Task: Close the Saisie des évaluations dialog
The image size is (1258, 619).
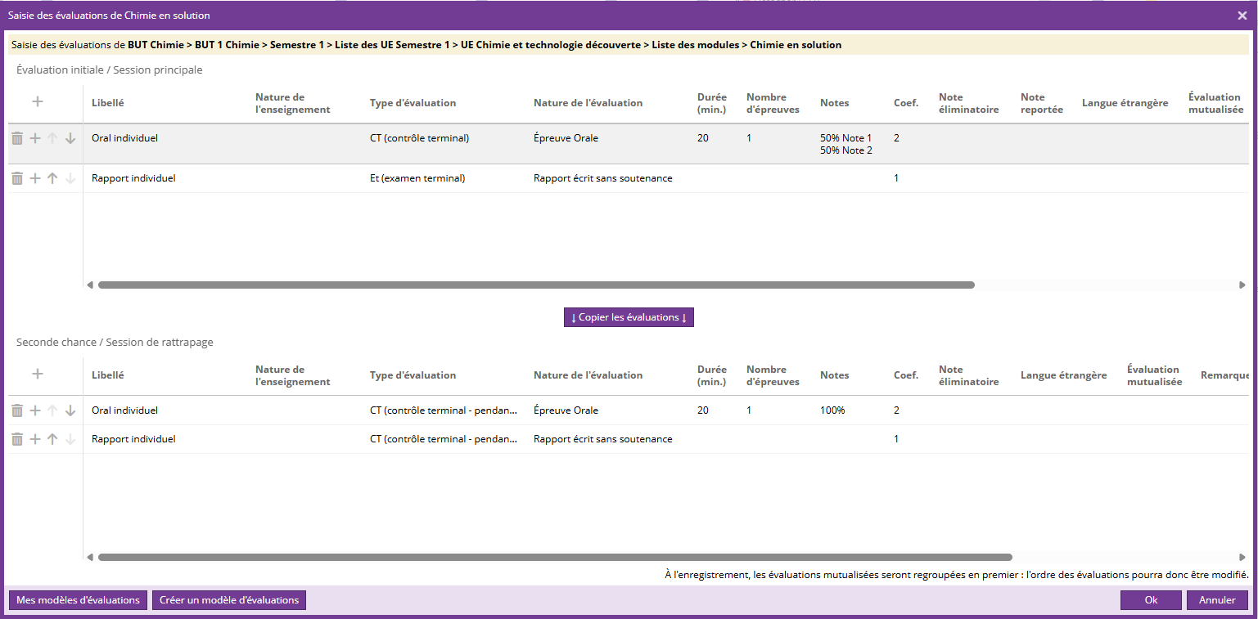Action: coord(1242,16)
